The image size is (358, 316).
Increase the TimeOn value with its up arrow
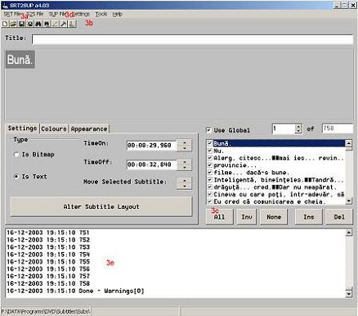pos(185,142)
